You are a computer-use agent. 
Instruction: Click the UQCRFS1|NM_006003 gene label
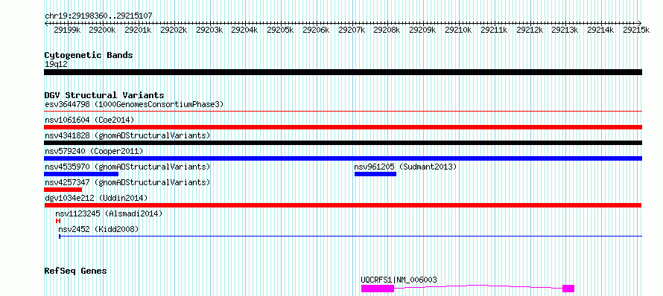click(x=399, y=280)
